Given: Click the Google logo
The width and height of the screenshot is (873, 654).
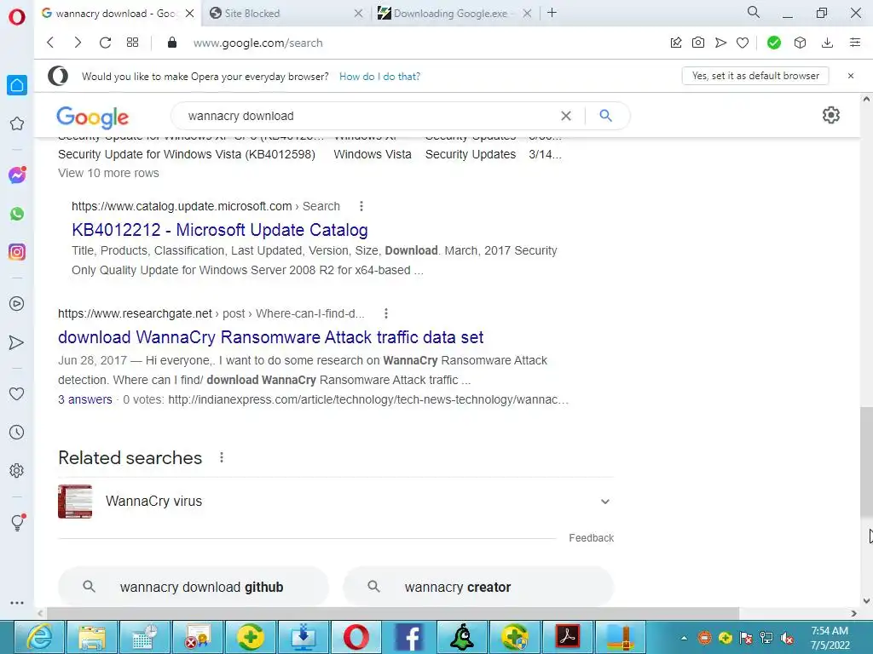Looking at the screenshot, I should click(x=92, y=117).
